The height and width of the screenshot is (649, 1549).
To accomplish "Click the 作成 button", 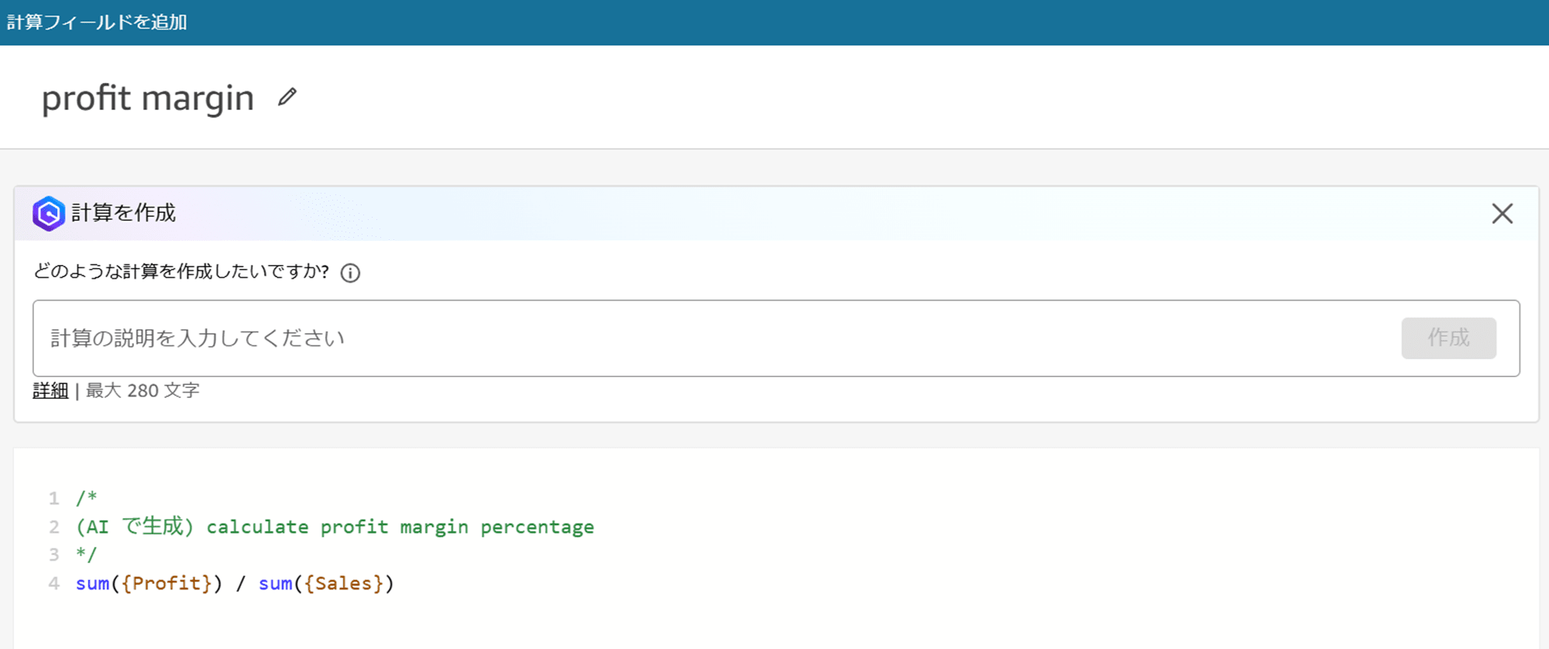I will pos(1448,338).
